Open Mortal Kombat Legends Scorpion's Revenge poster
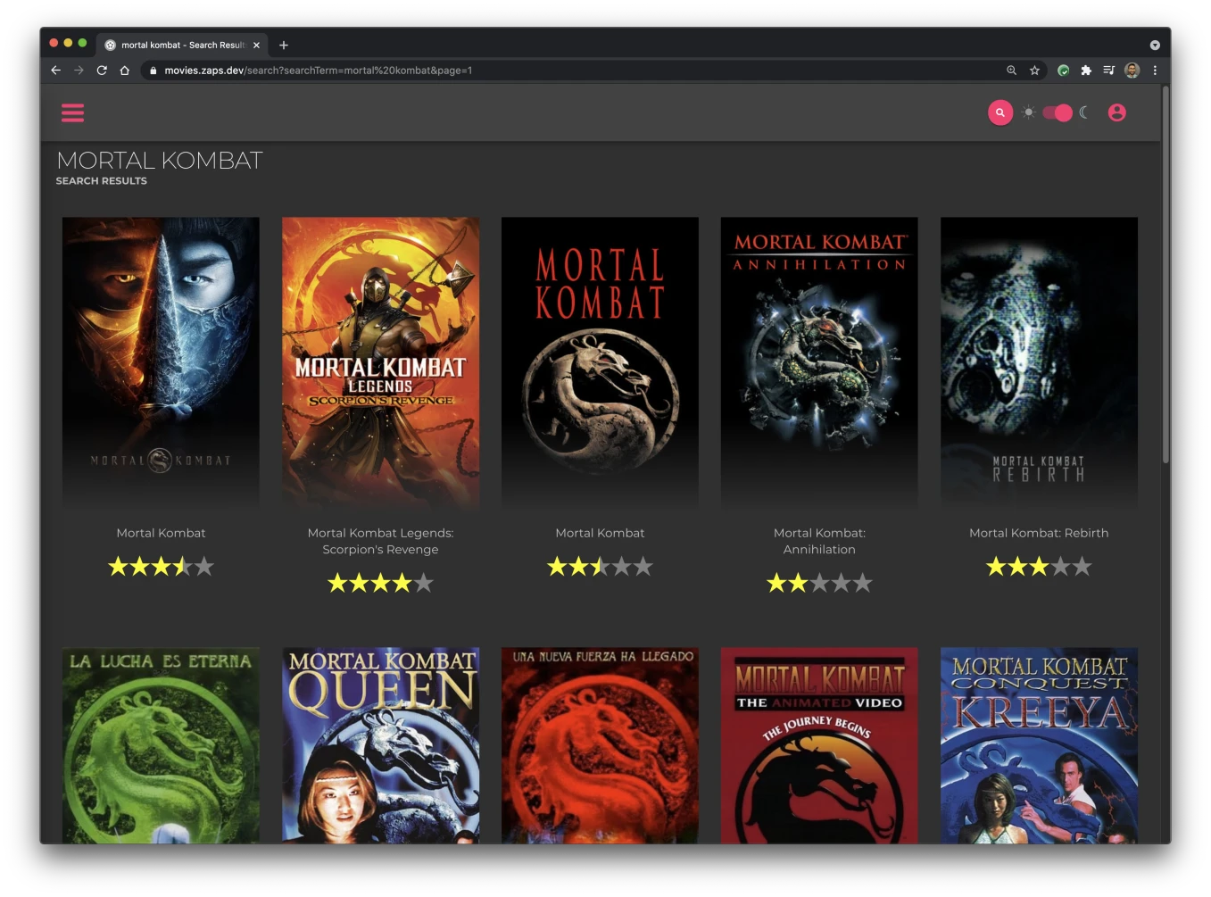The image size is (1211, 897). (x=380, y=362)
